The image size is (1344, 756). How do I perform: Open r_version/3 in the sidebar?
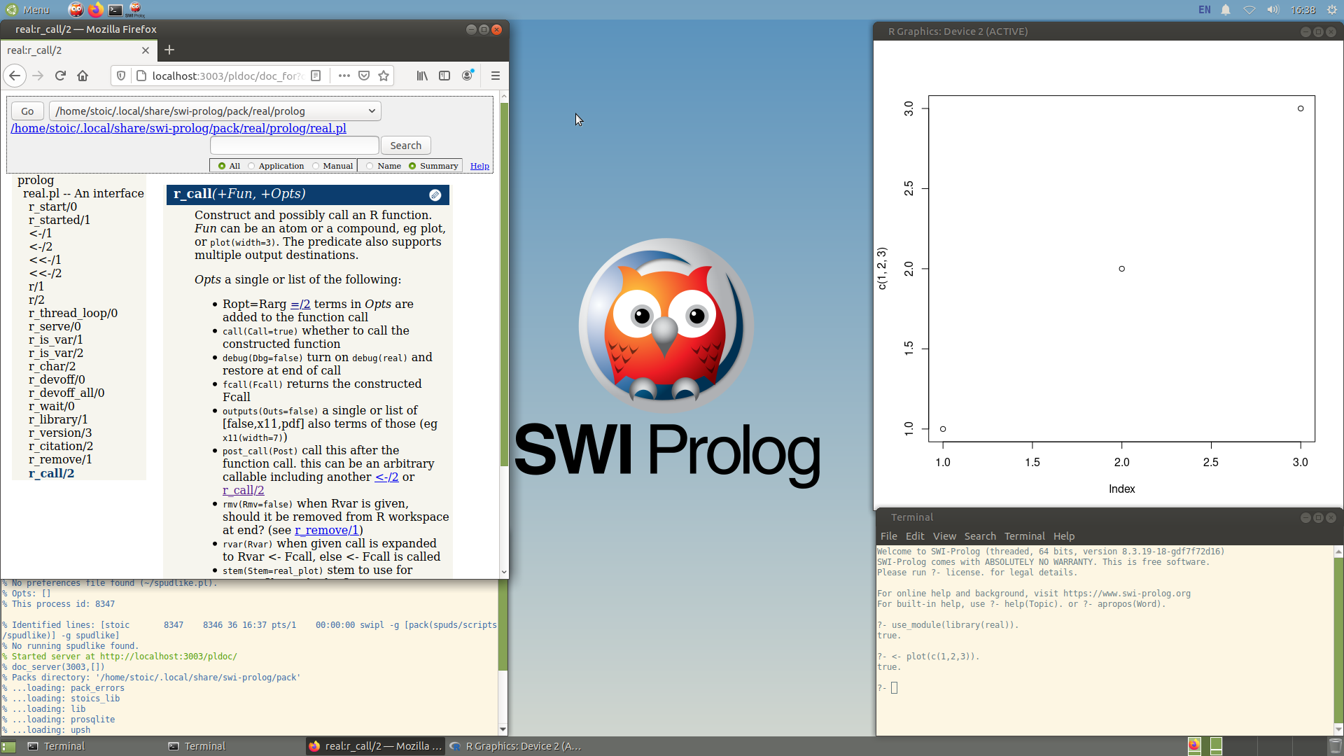click(60, 433)
